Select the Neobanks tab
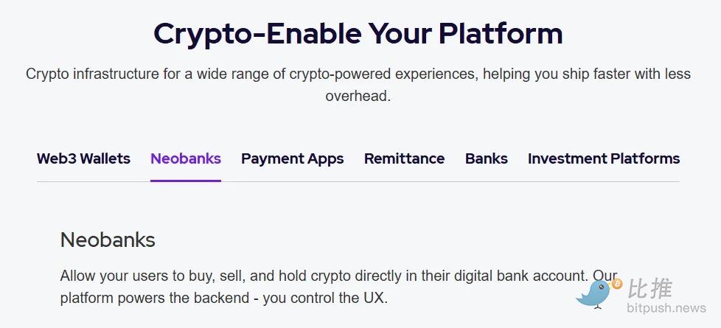Screen dimensions: 721x328 [x=186, y=158]
